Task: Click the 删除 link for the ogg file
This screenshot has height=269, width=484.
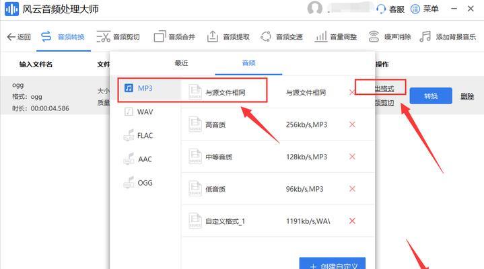Action: click(x=467, y=96)
